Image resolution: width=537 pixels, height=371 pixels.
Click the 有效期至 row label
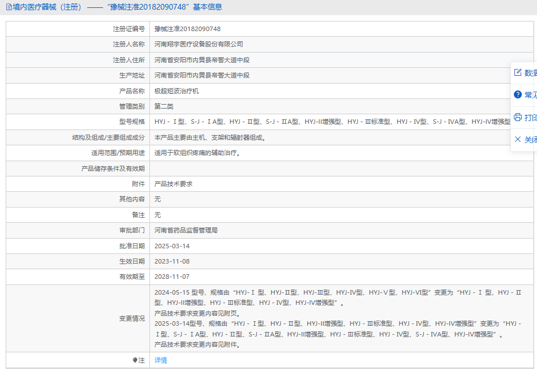pyautogui.click(x=132, y=277)
